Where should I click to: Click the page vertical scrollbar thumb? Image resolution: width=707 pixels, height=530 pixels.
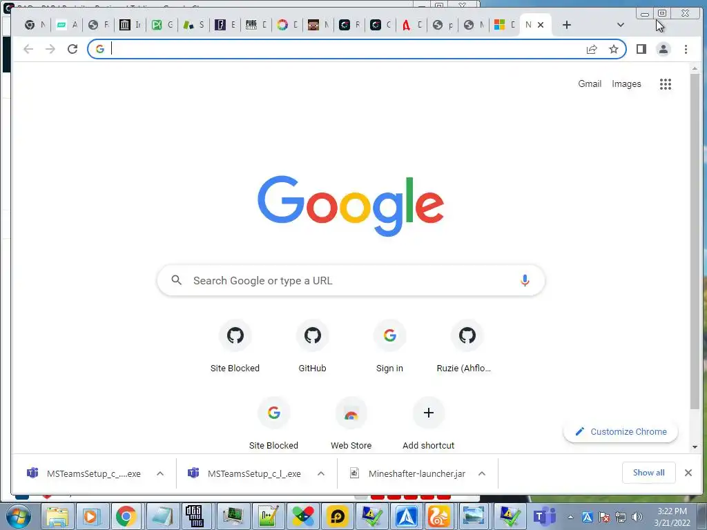(x=695, y=241)
